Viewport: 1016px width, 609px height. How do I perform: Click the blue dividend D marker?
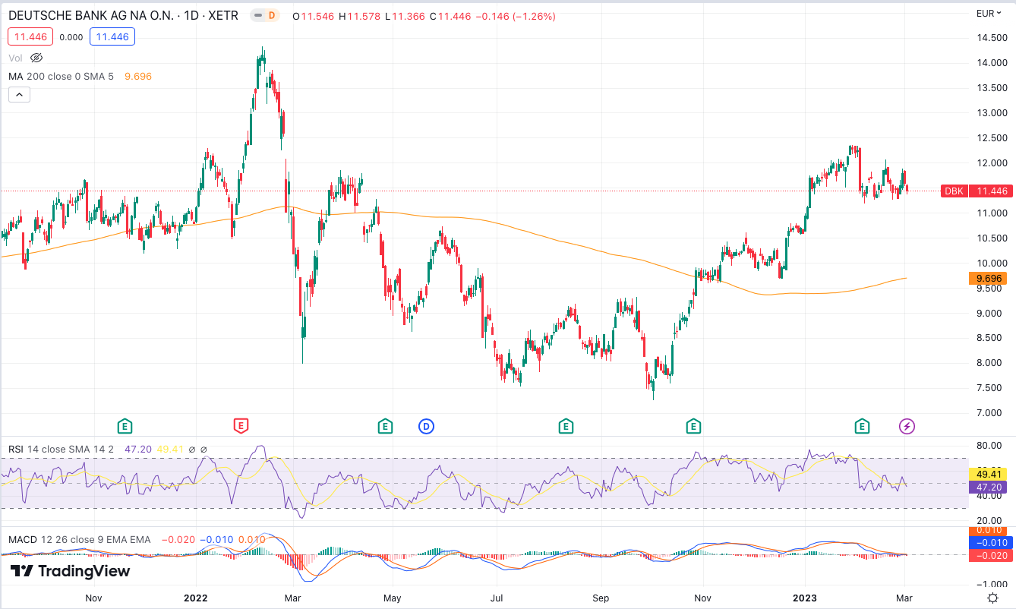pos(426,426)
